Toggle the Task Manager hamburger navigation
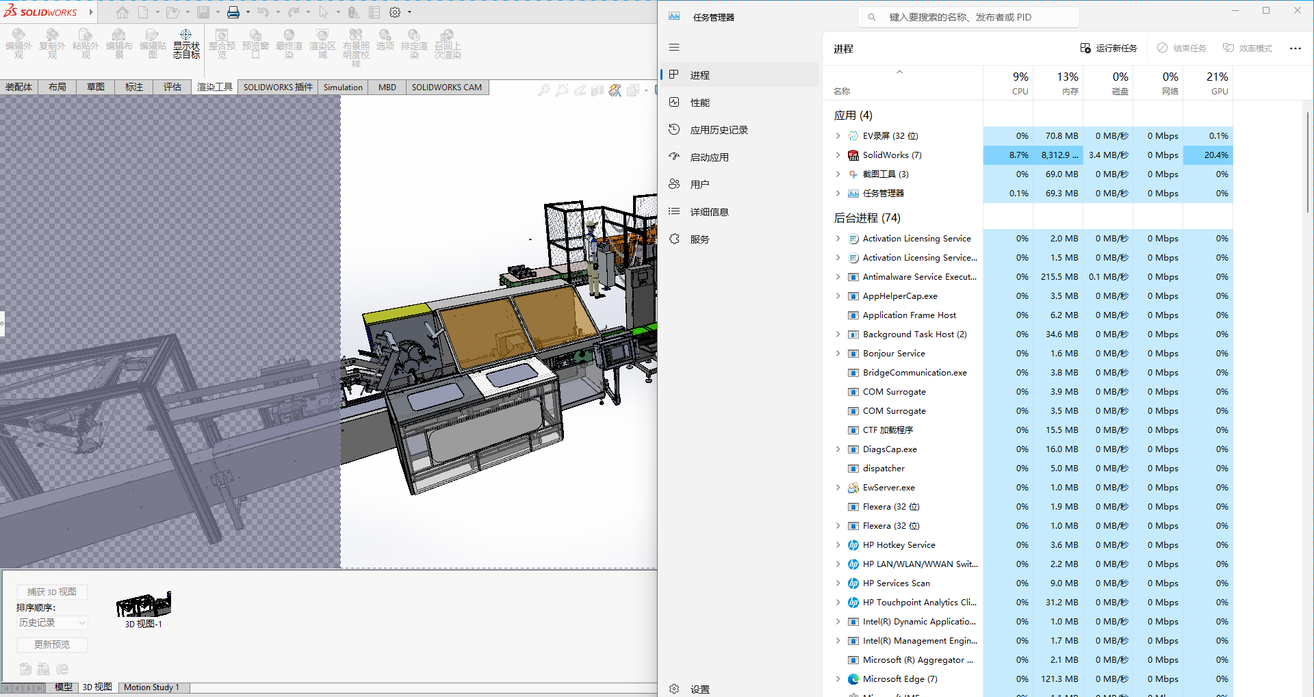1314x697 pixels. [x=674, y=47]
